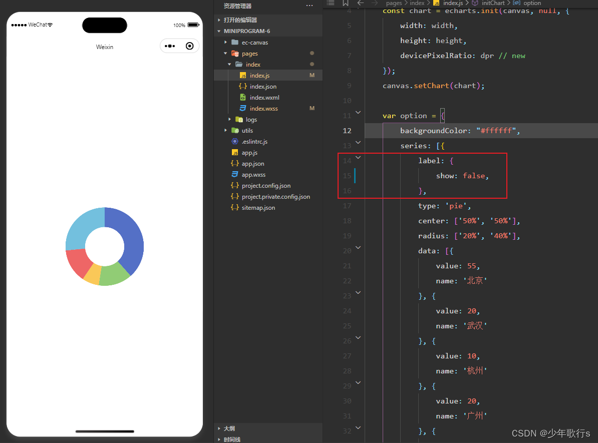The width and height of the screenshot is (598, 443).
Task: Click the index.wxss file icon
Action: tap(243, 109)
